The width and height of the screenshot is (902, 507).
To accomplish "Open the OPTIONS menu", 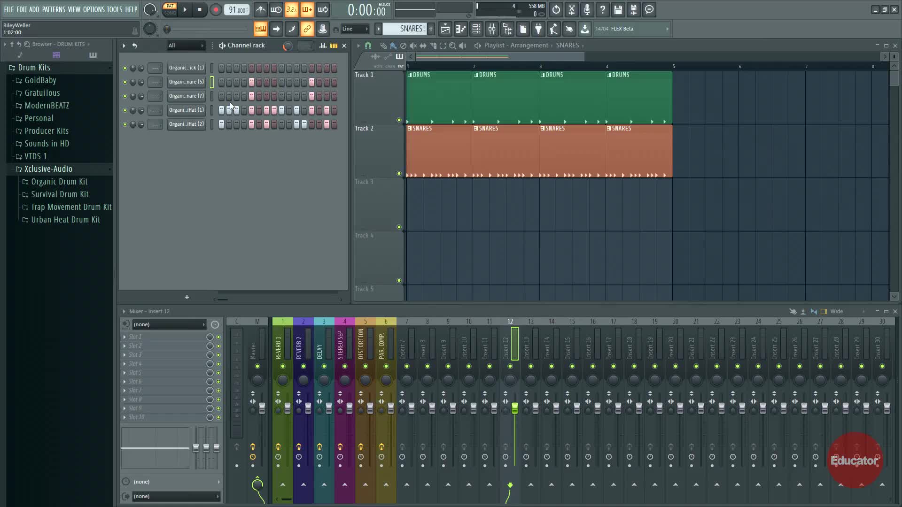I will point(93,9).
